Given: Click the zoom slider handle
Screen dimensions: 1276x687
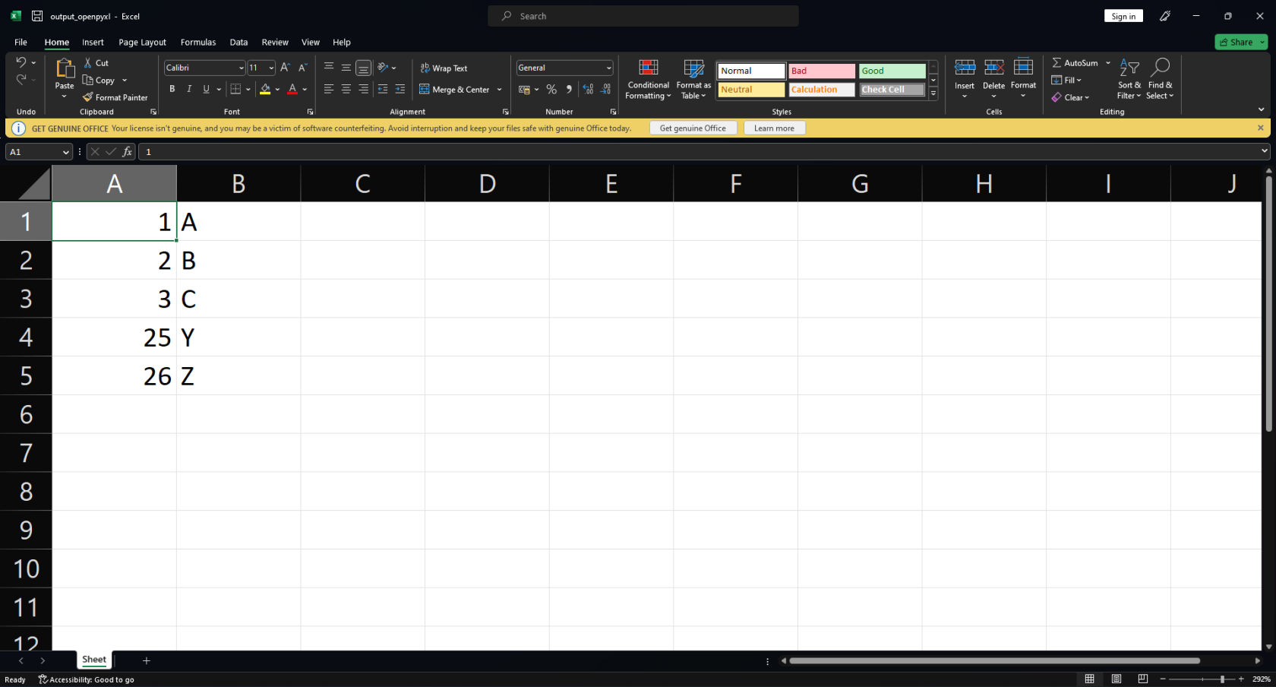Looking at the screenshot, I should coord(1222,679).
